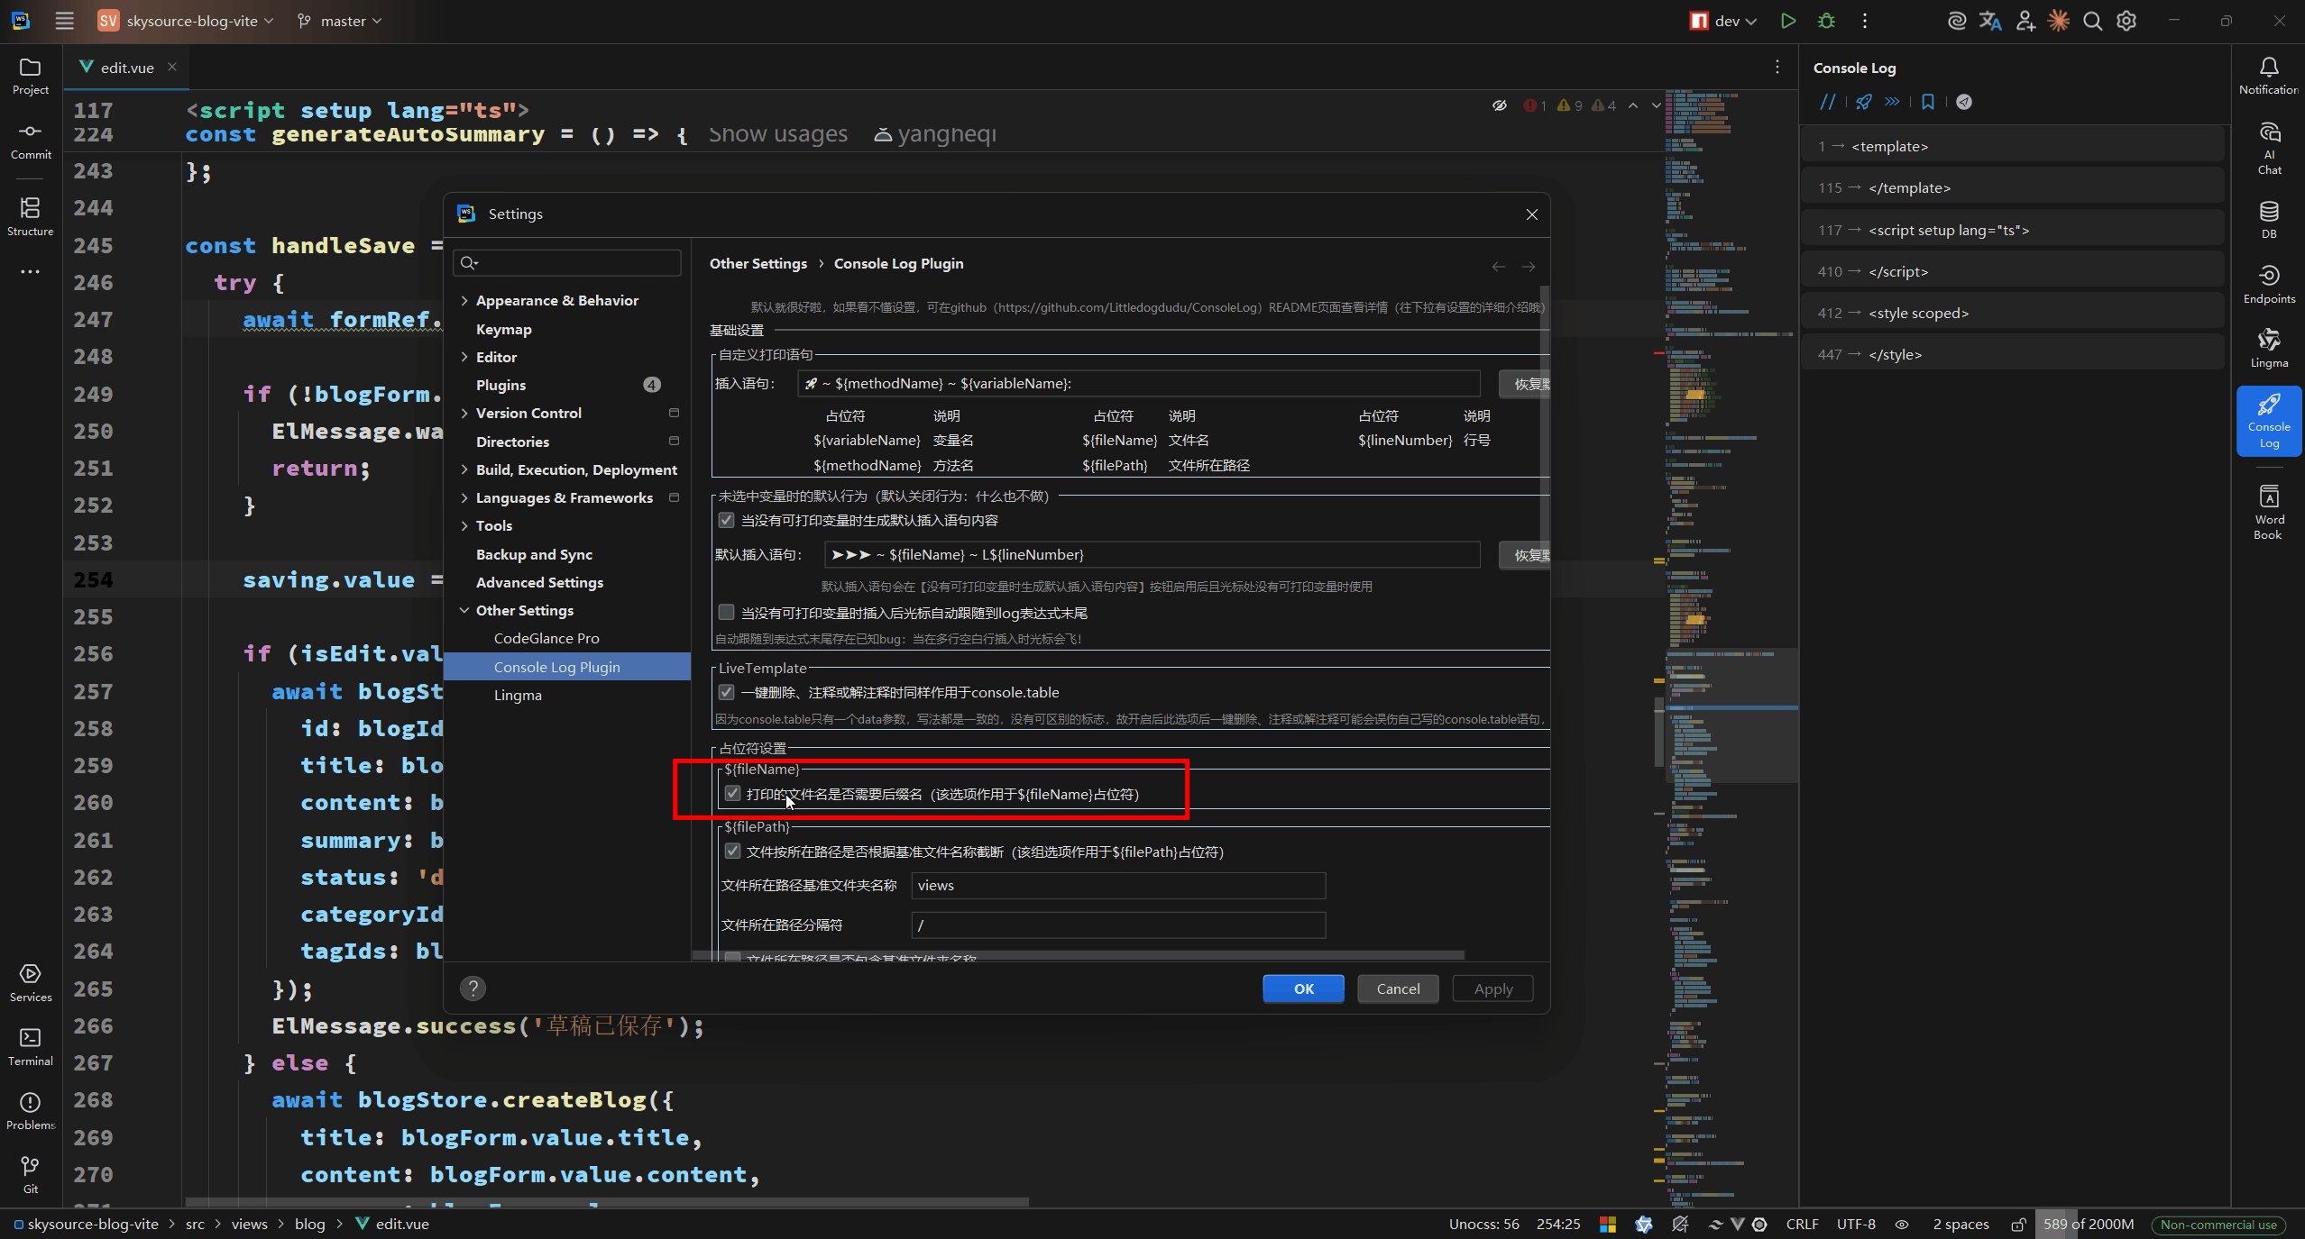Viewport: 2305px width, 1239px height.
Task: Open the DB tool window
Action: tap(2269, 220)
